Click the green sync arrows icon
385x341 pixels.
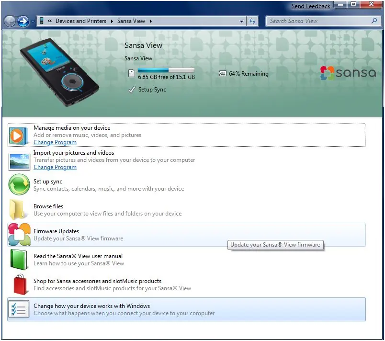coord(19,184)
